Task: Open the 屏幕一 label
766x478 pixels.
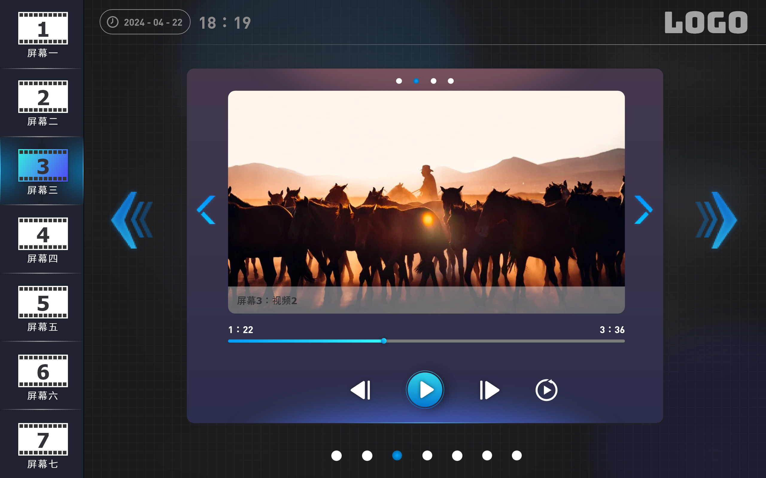Action: tap(43, 53)
